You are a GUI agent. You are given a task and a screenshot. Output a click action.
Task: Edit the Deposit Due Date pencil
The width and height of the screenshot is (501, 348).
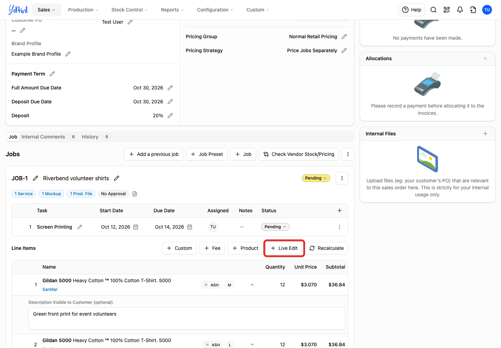click(170, 102)
